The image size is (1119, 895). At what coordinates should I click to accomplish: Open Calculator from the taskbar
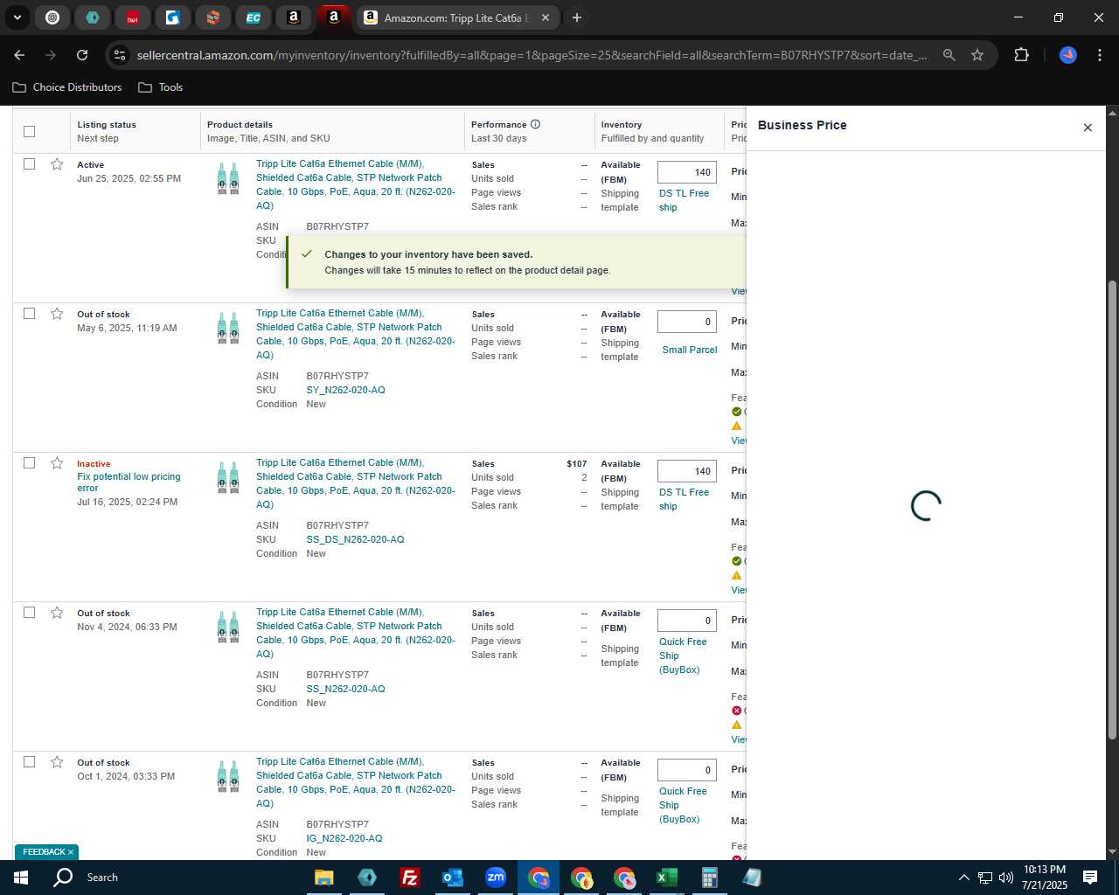coord(709,878)
